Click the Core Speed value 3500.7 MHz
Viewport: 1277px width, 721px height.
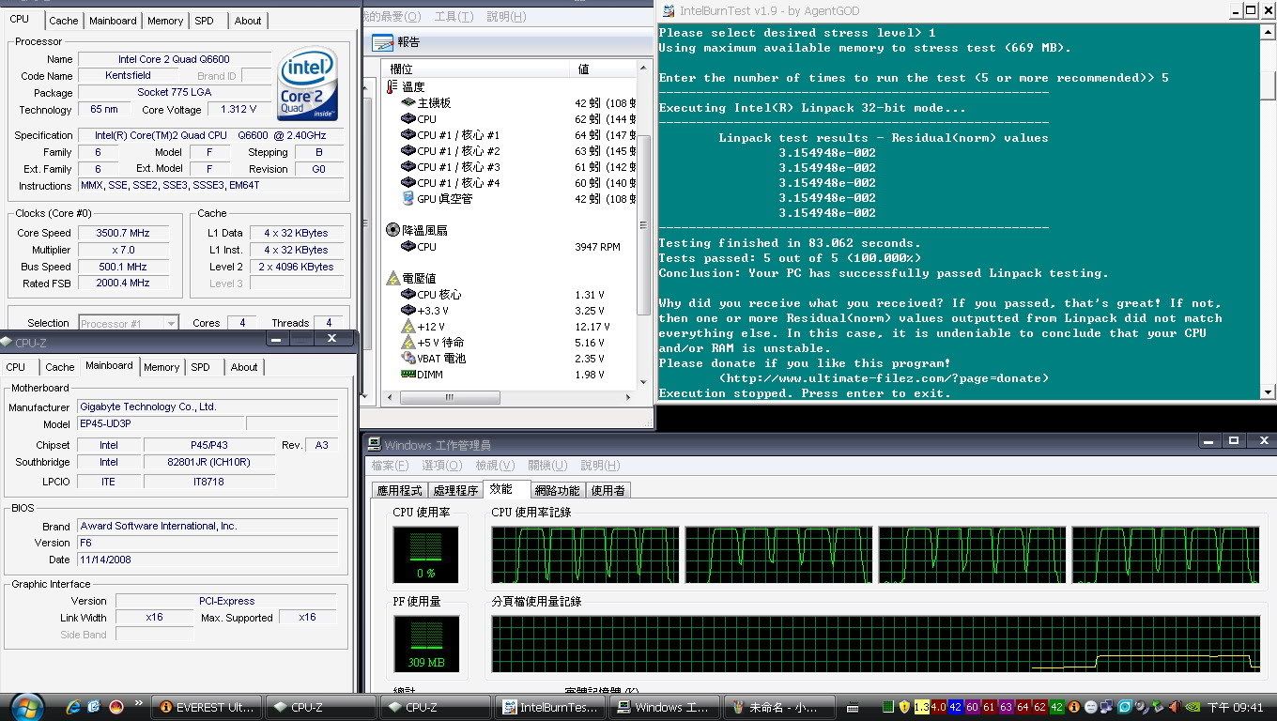pyautogui.click(x=123, y=233)
